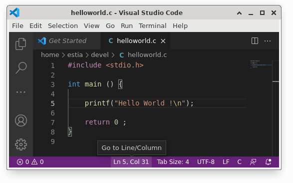Open errors and warnings problems indicator

pos(30,162)
